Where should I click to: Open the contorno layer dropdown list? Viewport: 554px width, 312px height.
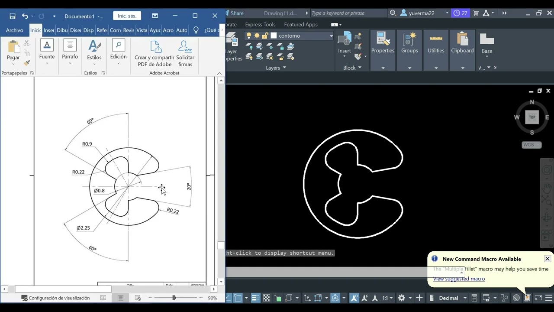(x=331, y=36)
